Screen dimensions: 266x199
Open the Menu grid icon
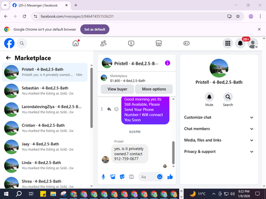[x=228, y=43]
